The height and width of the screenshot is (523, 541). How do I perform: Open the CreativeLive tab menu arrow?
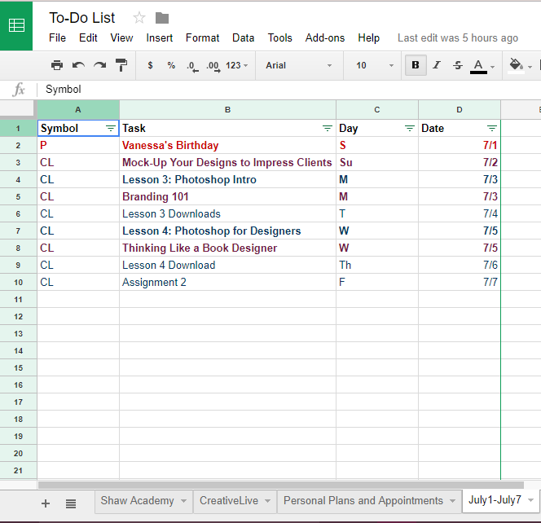click(267, 500)
